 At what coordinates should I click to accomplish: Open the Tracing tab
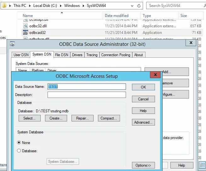point(92,55)
